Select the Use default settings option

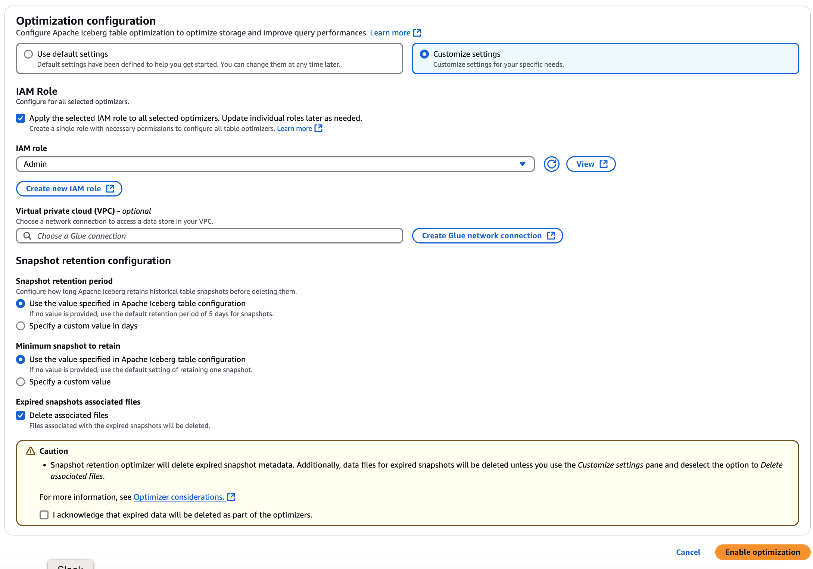(x=28, y=54)
